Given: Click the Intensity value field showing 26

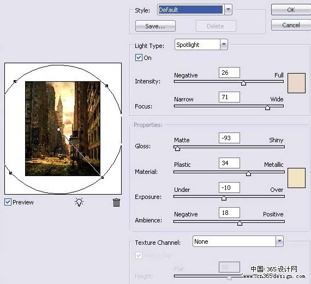Looking at the screenshot, I should (229, 72).
